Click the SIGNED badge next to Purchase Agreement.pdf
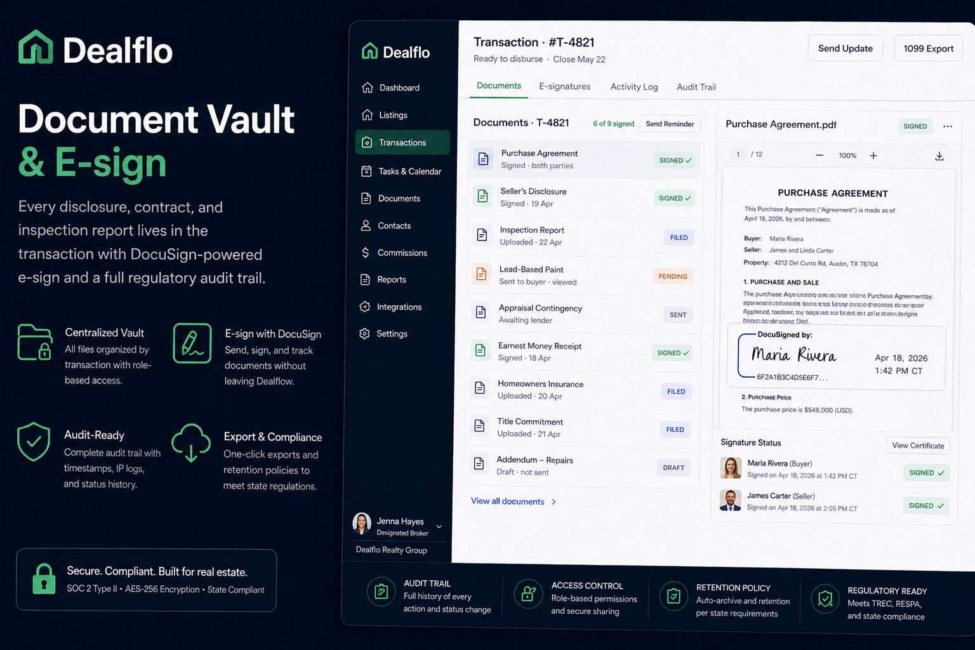Screen dimensions: 975x650 point(915,126)
